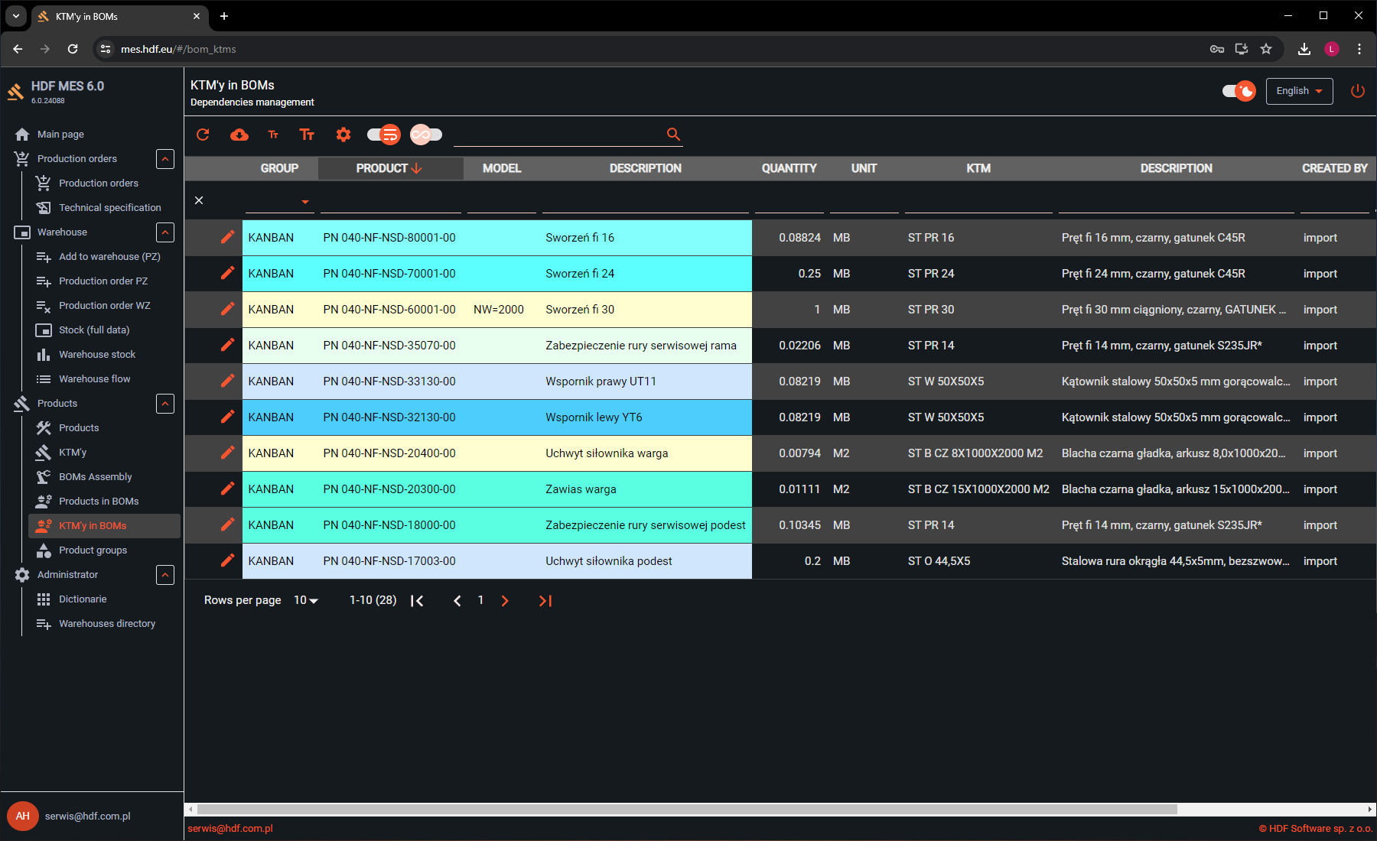Screen dimensions: 1377x841
Task: Open the English language dropdown
Action: (x=1299, y=91)
